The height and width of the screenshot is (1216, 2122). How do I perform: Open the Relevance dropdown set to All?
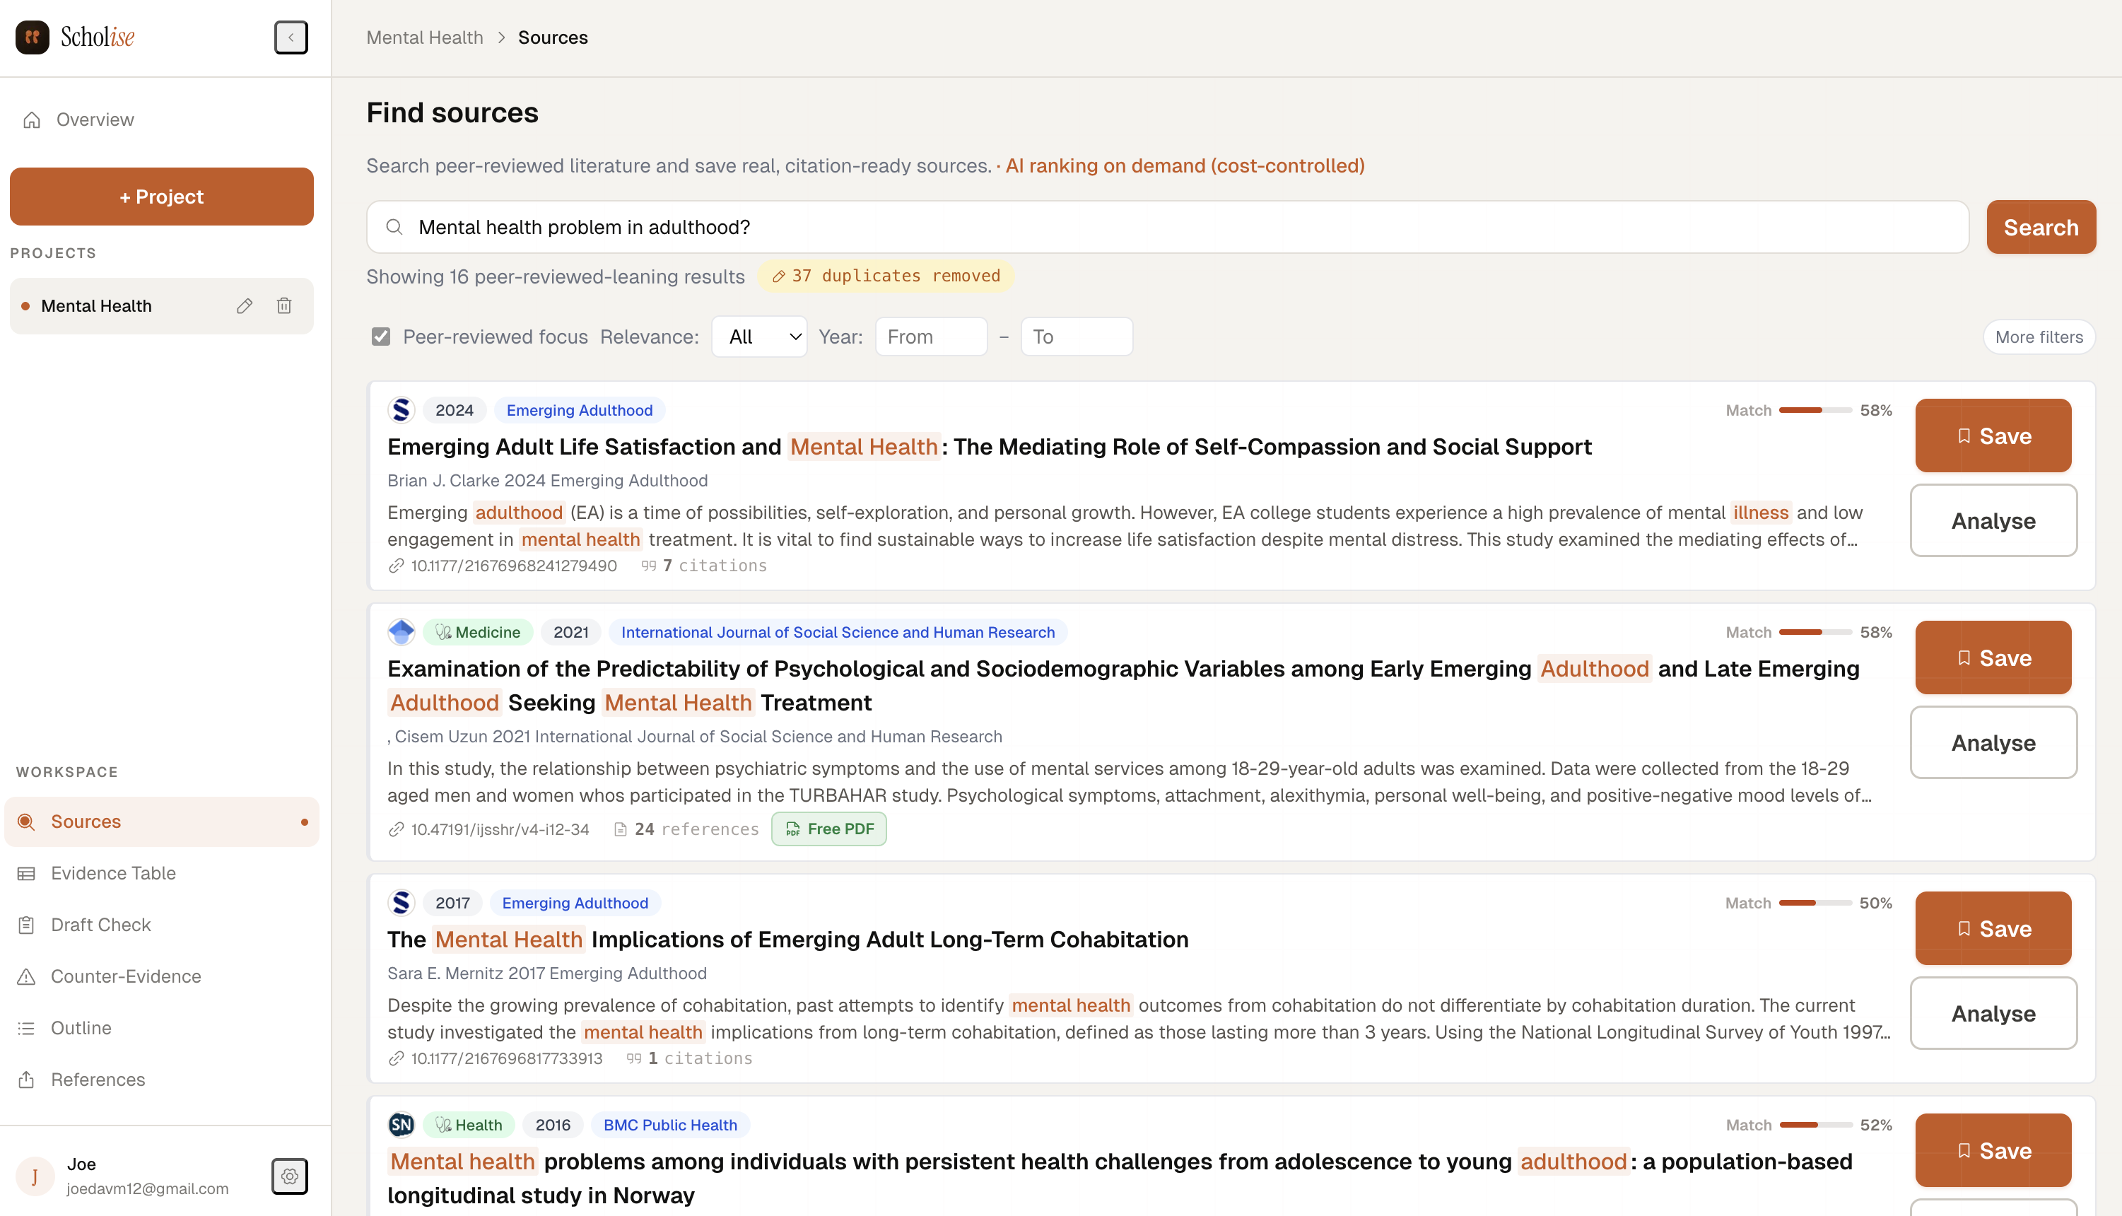(758, 337)
